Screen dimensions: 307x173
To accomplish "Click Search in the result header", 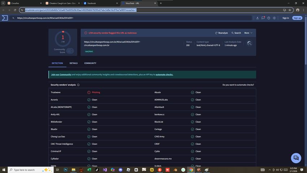I will pos(236,33).
